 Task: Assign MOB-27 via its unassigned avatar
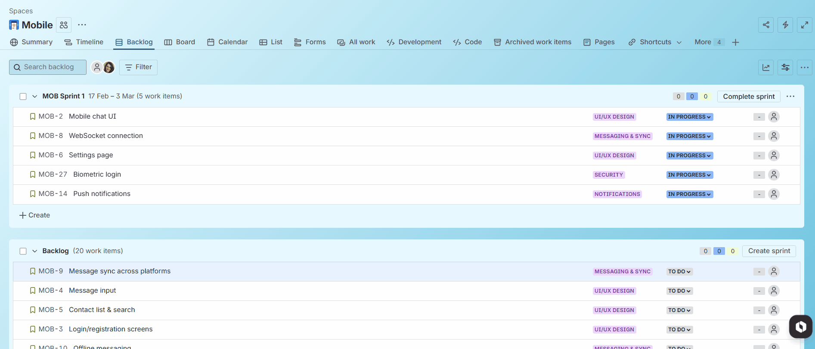point(774,175)
